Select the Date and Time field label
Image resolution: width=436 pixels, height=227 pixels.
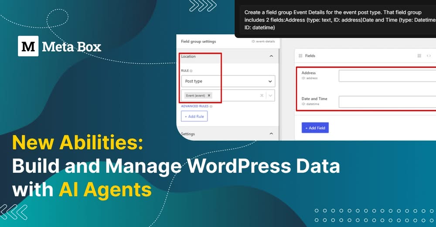(x=314, y=99)
